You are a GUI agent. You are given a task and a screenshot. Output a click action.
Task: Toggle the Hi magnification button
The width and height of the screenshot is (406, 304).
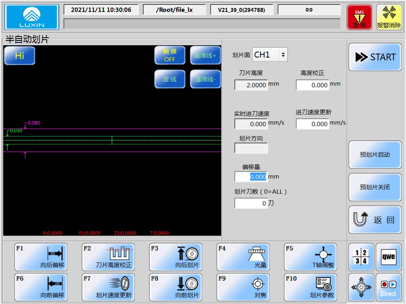pos(19,56)
